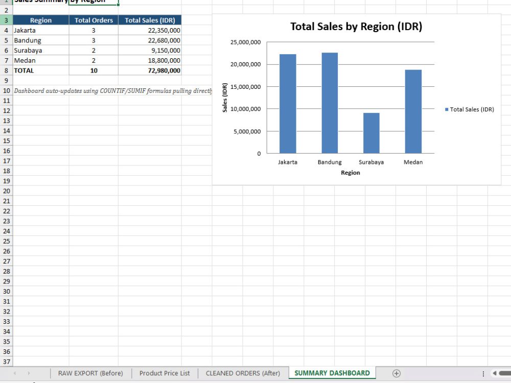Image resolution: width=511 pixels, height=383 pixels.
Task: Select the Total Sales (IDR) header cell
Action: 150,20
